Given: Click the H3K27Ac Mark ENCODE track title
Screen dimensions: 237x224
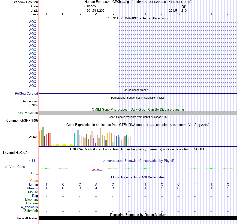Looking at the screenshot, I should (x=138, y=149).
